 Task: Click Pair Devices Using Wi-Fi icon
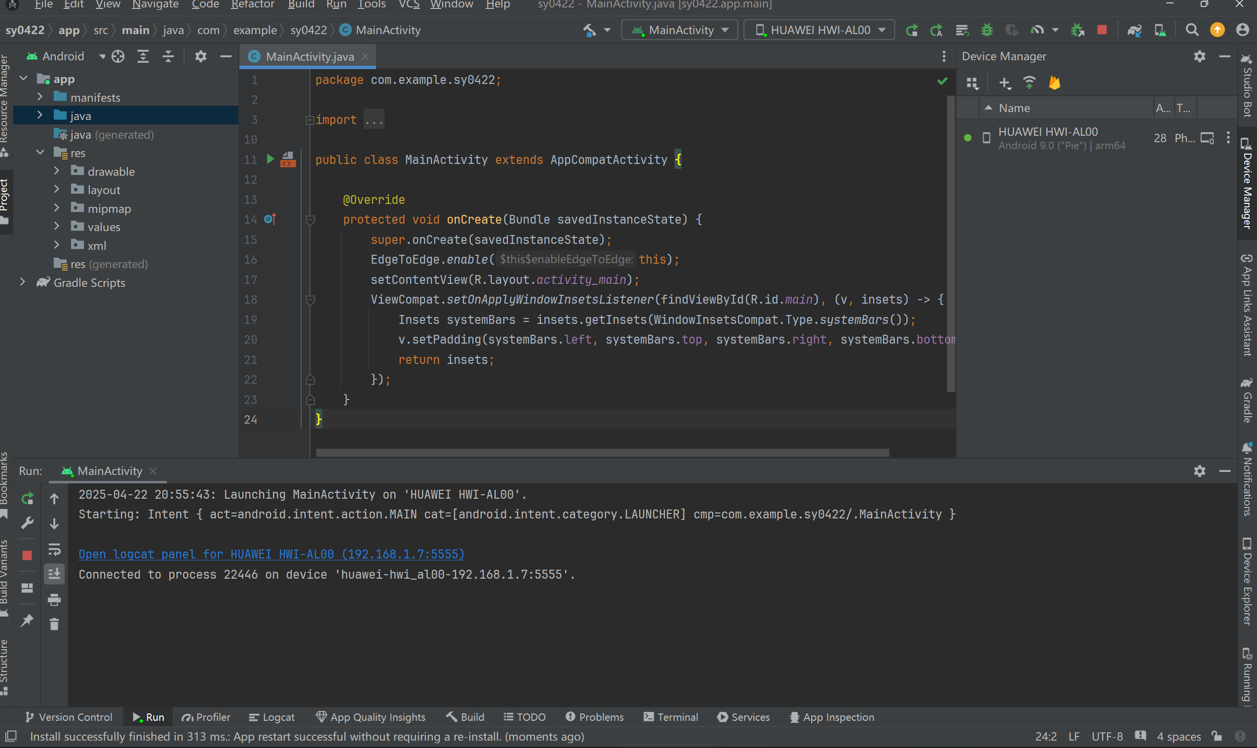tap(1029, 83)
